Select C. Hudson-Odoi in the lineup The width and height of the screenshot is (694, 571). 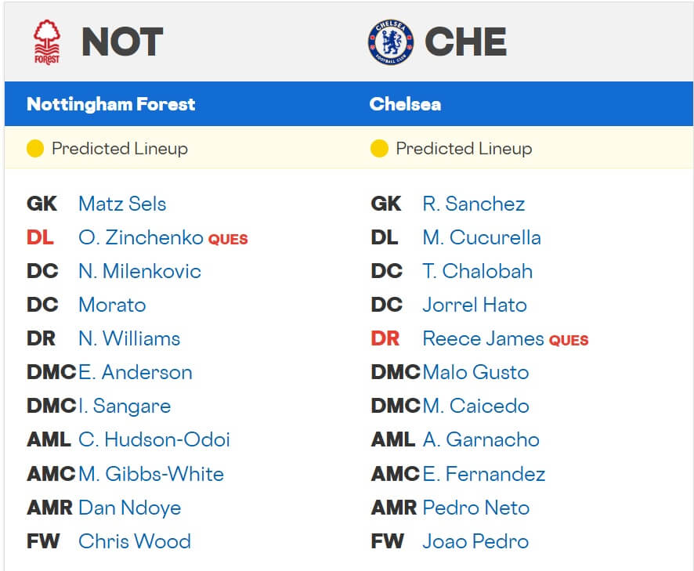[x=154, y=440]
